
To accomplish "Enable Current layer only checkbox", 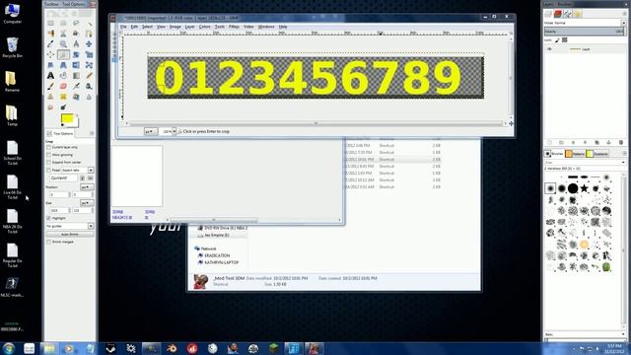I will [x=48, y=147].
